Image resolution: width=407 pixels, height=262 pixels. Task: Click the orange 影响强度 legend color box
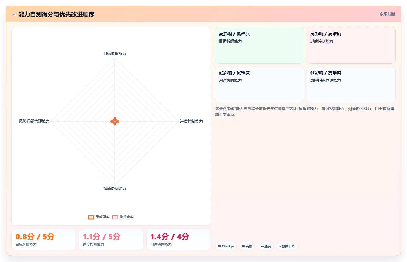click(x=91, y=217)
